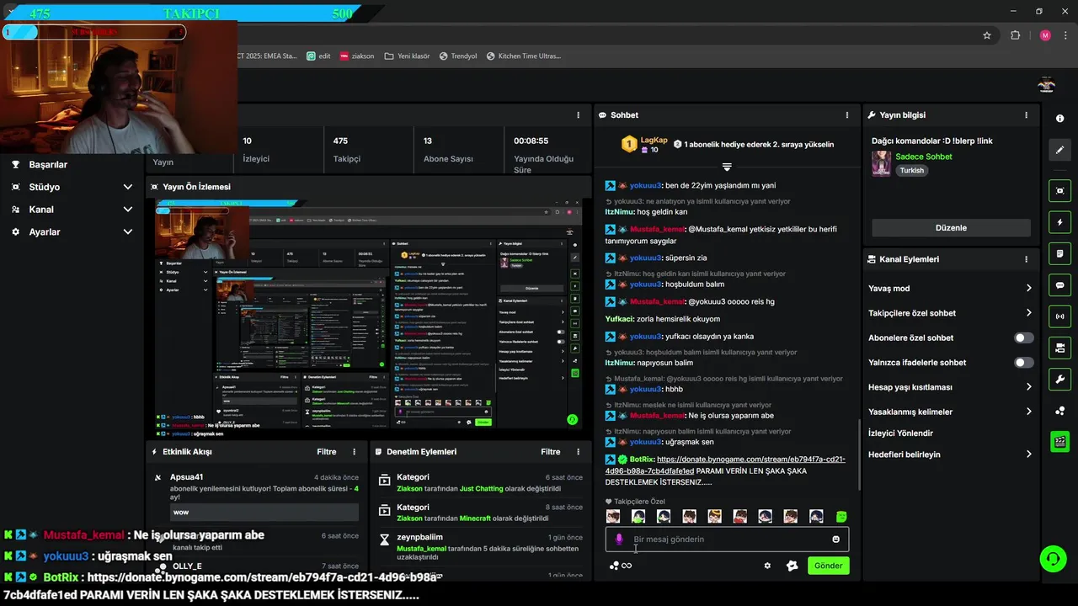Screen dimensions: 1078x606
Task: Click the green clapperboard icon in the right sidebar
Action: point(1059,441)
